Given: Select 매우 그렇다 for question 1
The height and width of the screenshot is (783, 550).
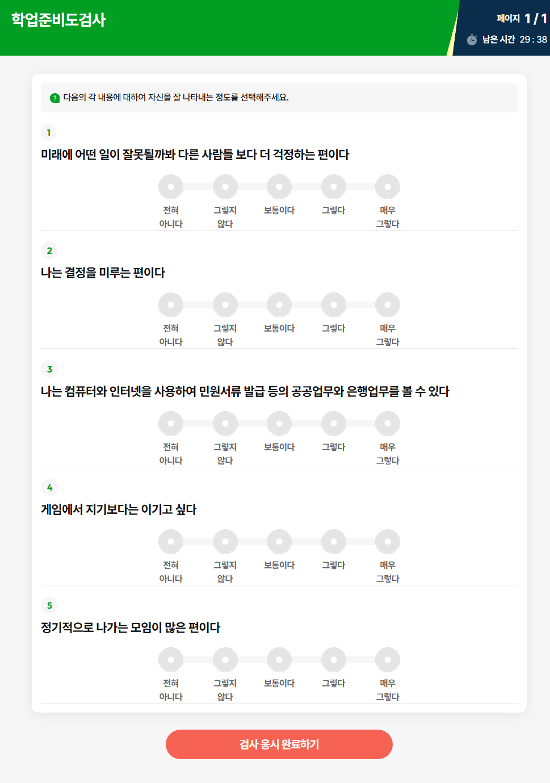Looking at the screenshot, I should pos(388,186).
